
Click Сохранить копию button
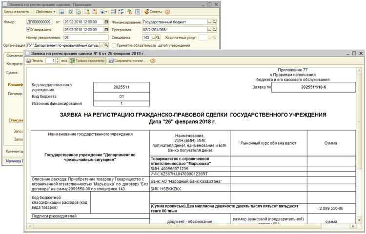click(x=127, y=61)
